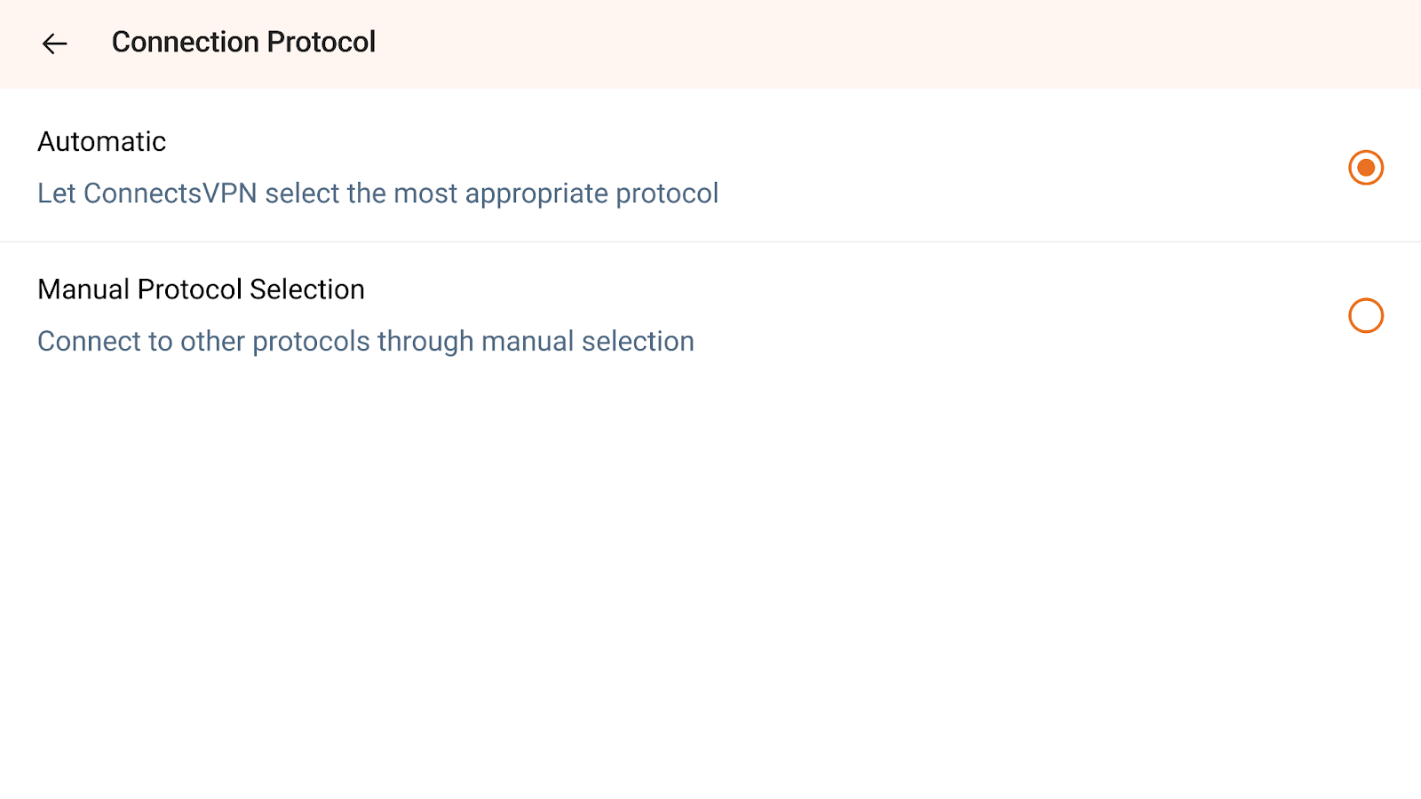Screen dimensions: 1421x799
Task: Click the word "Connection" in header title
Action: coord(185,43)
